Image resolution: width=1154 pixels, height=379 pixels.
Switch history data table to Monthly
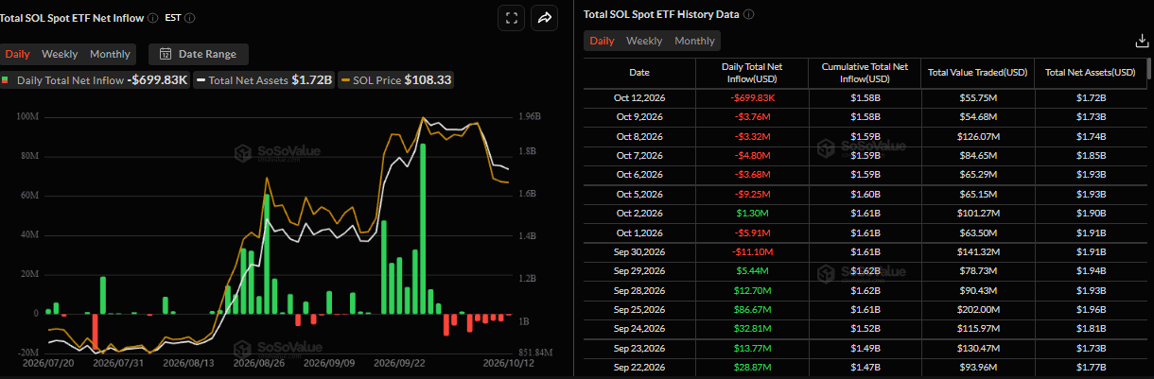tap(694, 41)
